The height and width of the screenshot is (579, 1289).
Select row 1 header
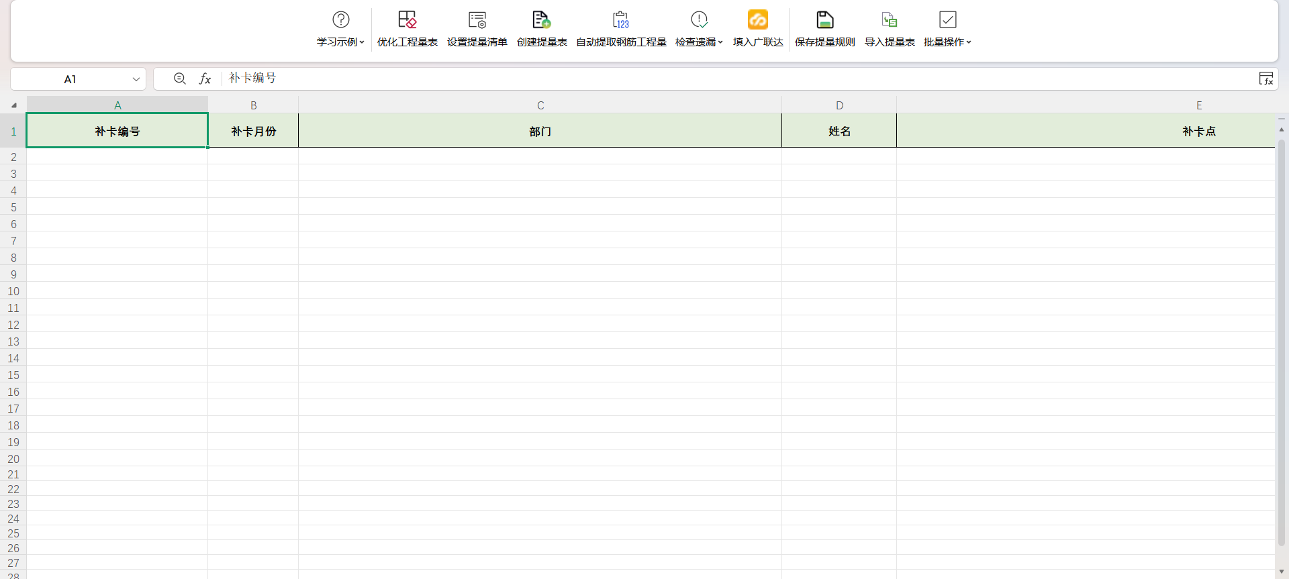pos(13,131)
